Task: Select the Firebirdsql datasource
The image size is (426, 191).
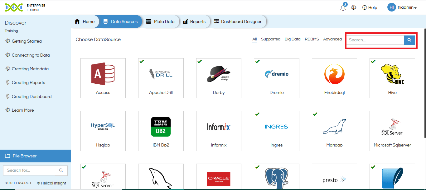Action: [334, 78]
